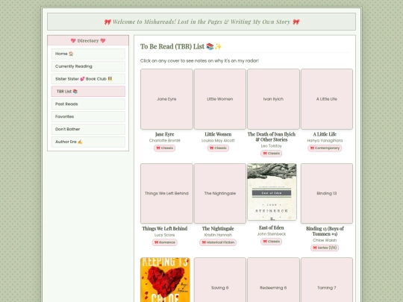The image size is (403, 302).
Task: Click the books icon beside TBR List
Action: point(75,92)
